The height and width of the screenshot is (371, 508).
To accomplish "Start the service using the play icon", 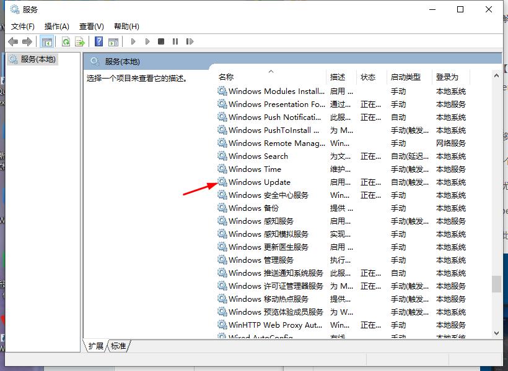I will (x=133, y=41).
